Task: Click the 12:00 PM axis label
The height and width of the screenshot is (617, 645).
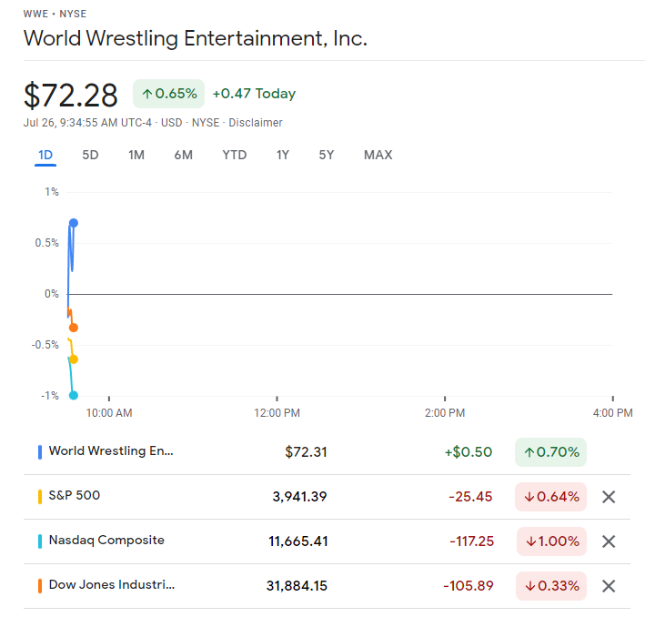Action: coord(277,413)
